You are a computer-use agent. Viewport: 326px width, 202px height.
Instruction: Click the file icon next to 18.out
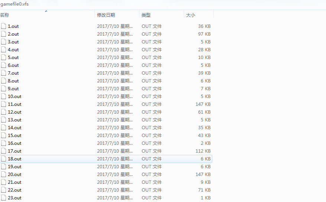pyautogui.click(x=3, y=159)
